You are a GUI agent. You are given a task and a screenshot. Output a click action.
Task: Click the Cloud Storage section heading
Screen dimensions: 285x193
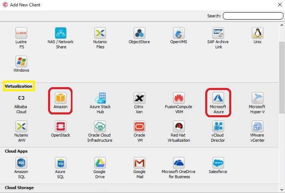pos(19,188)
